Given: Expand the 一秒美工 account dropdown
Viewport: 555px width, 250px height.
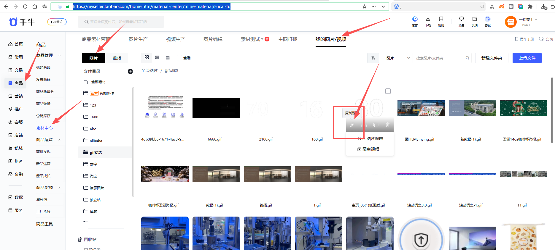Looking at the screenshot, I should point(536,20).
